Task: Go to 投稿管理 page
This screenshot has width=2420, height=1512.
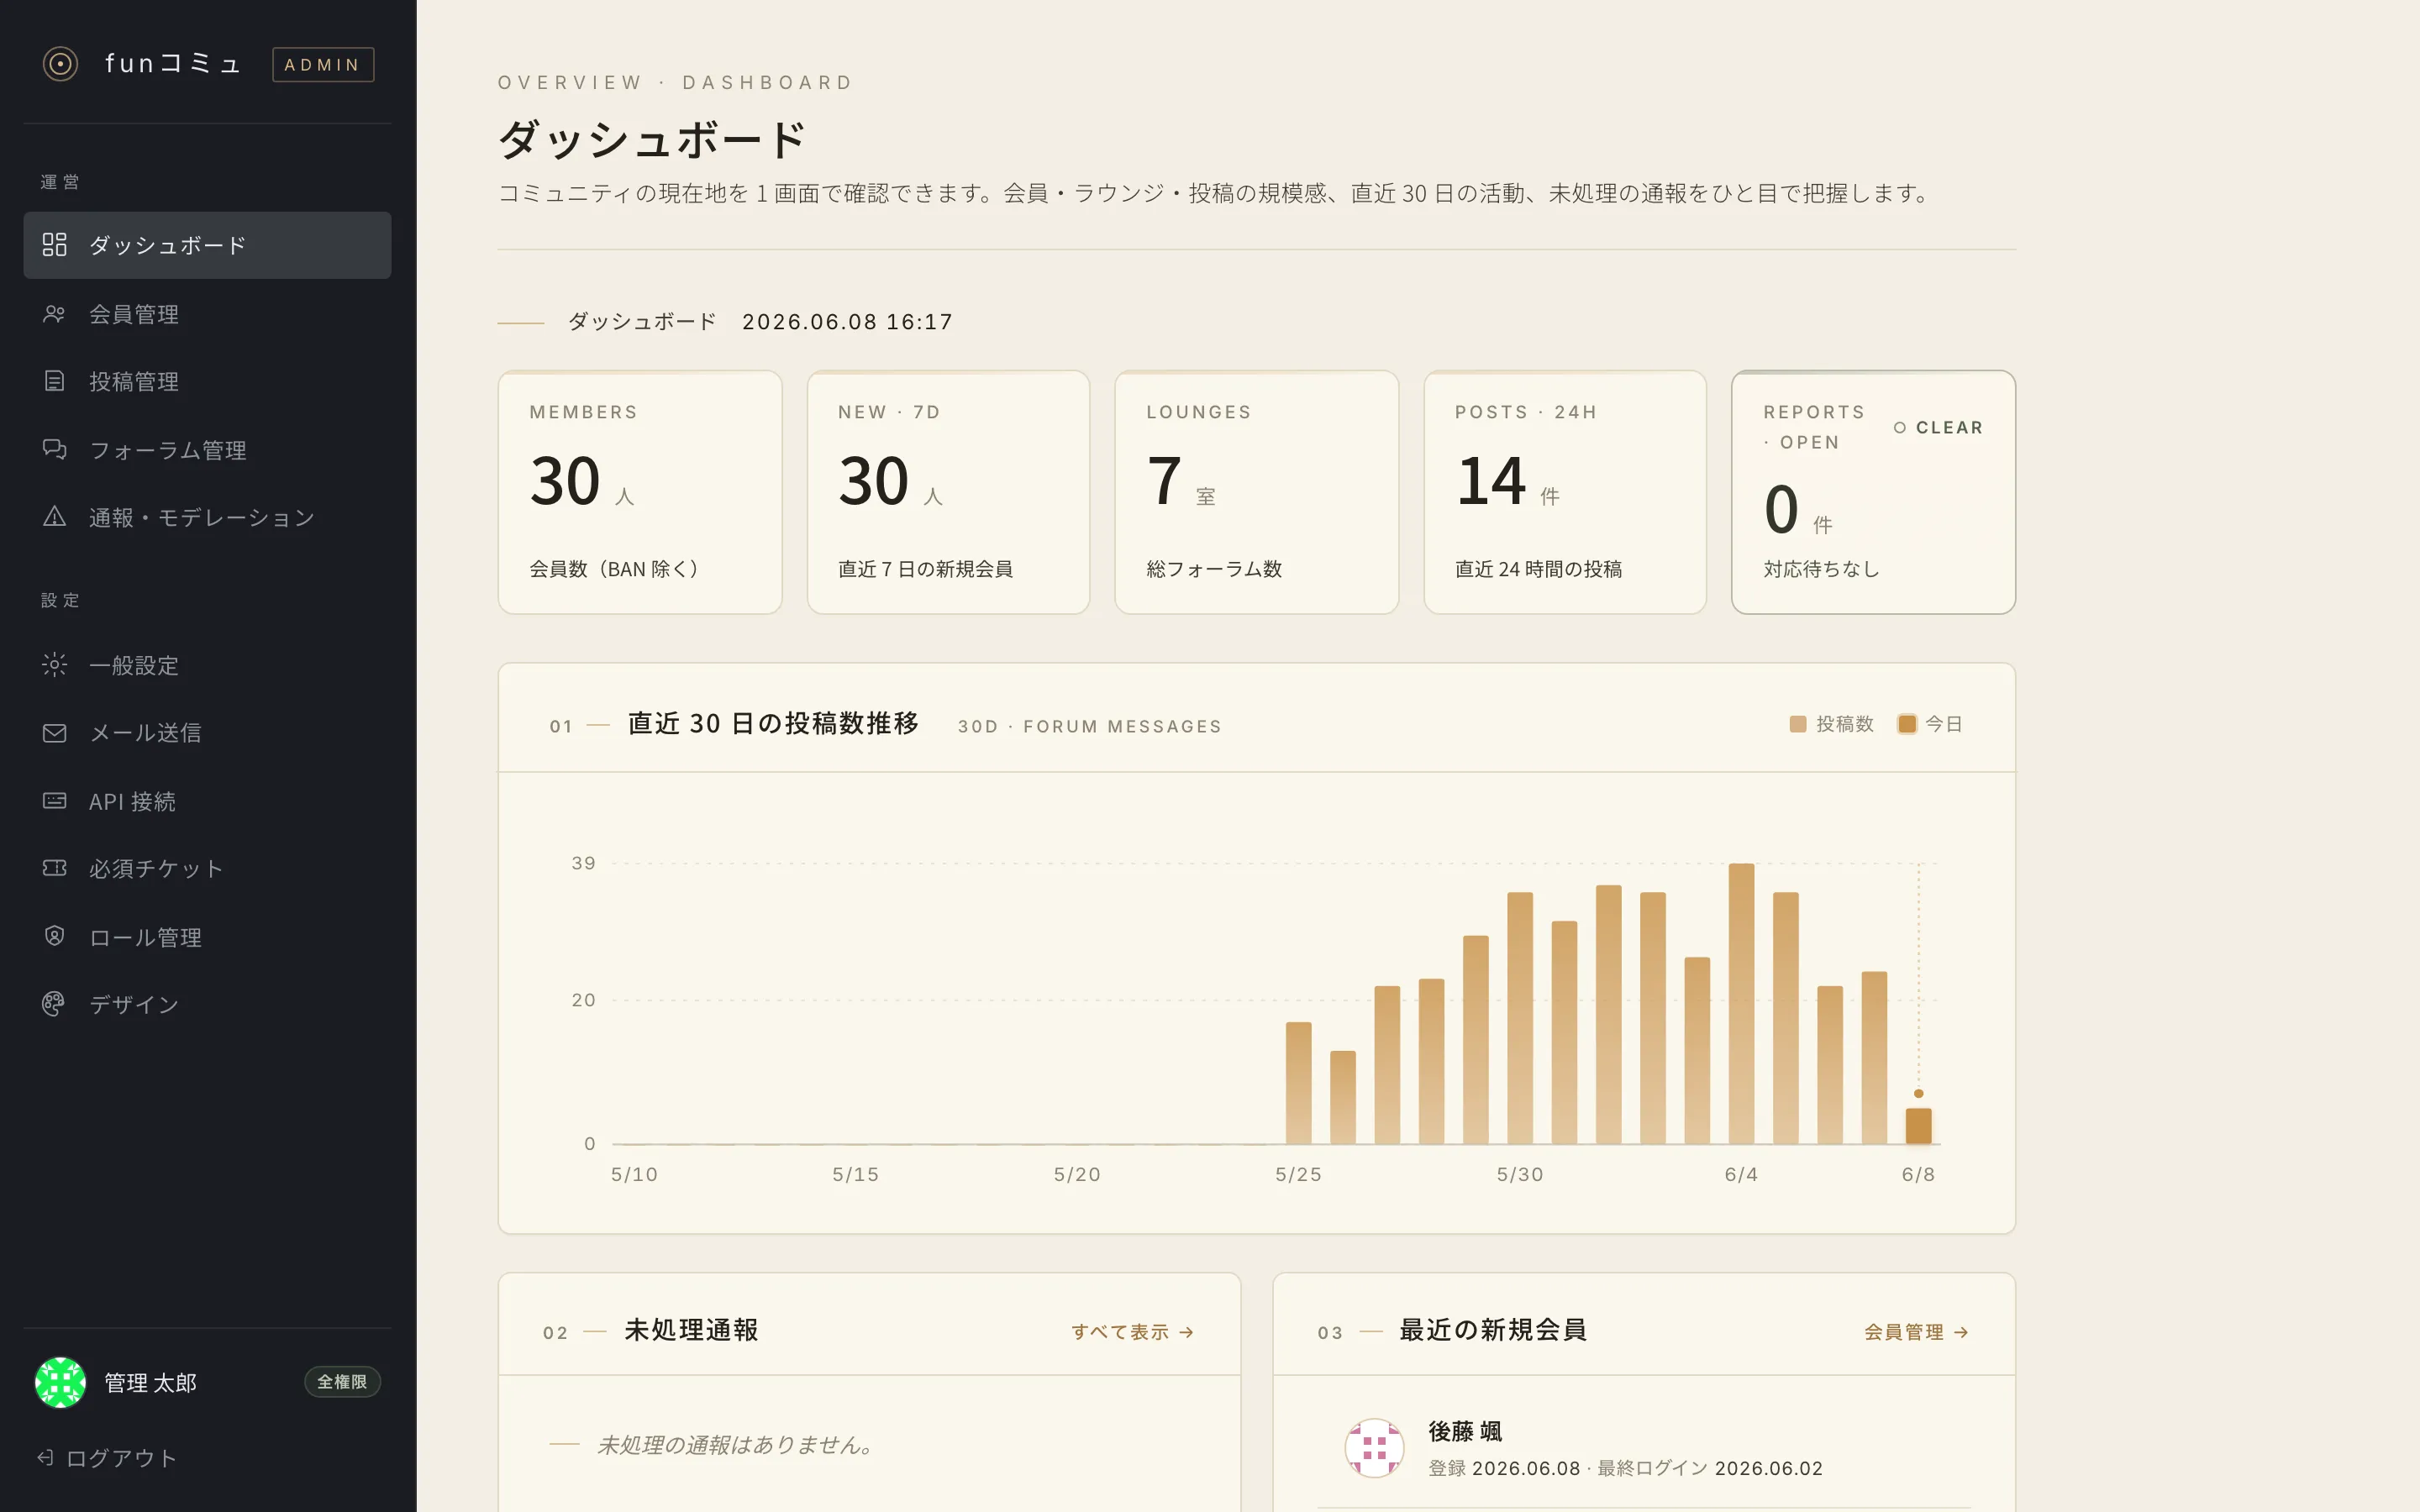Action: 207,381
